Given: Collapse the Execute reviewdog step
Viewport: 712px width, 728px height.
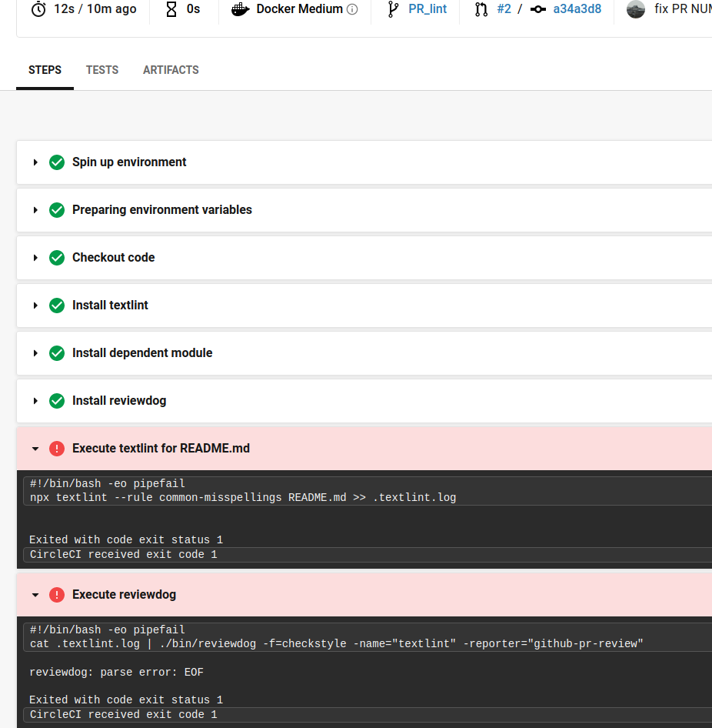Looking at the screenshot, I should click(x=35, y=594).
